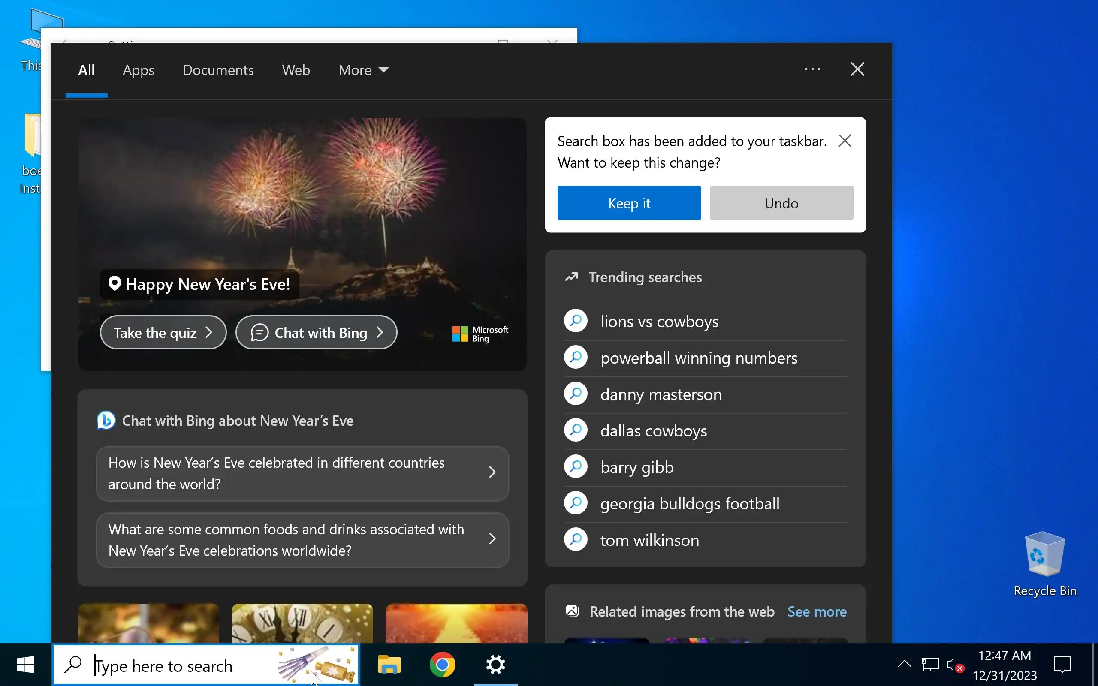1098x686 pixels.
Task: Click the Settings gear taskbar icon
Action: pyautogui.click(x=495, y=665)
